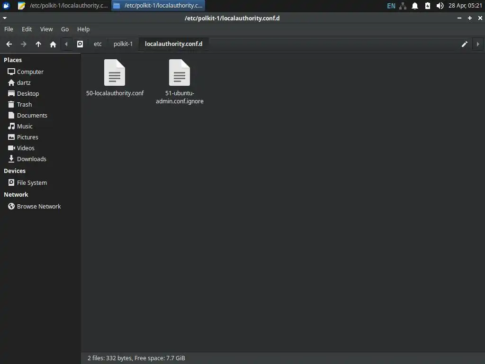Select the 51-ubuntu-admin.conf.ignore file icon

point(180,73)
